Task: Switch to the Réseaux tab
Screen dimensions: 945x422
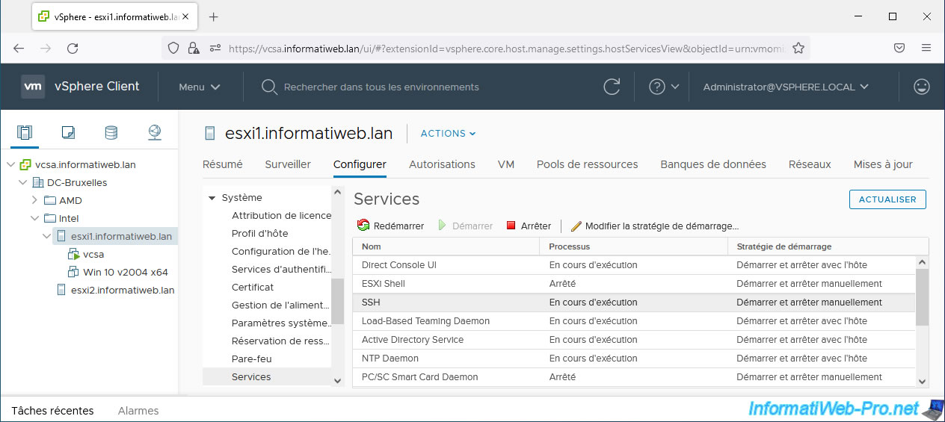Action: click(810, 164)
